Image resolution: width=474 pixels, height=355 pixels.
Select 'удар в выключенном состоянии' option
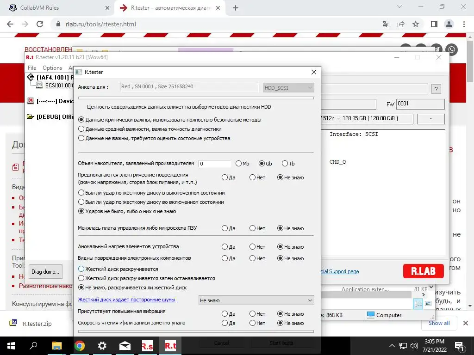coord(81,193)
